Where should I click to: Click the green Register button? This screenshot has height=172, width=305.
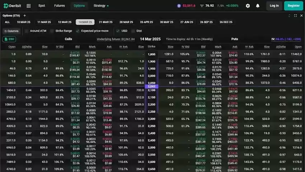point(294,6)
